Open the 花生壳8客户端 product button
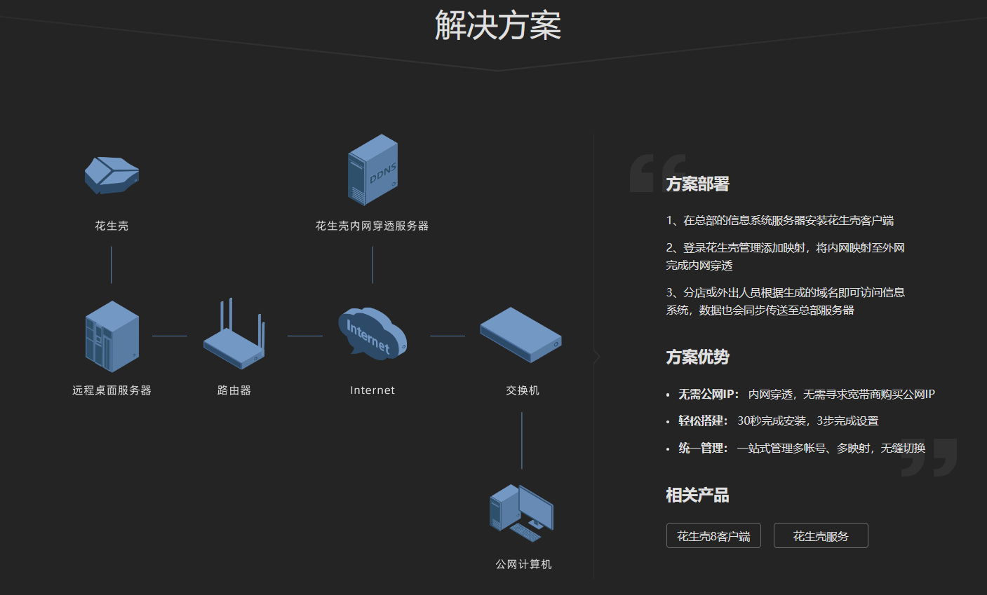The image size is (987, 595). (713, 535)
